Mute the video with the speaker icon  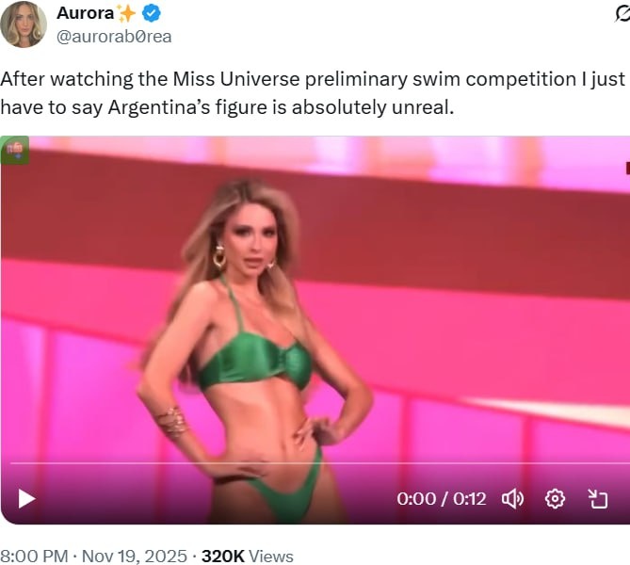pos(512,499)
